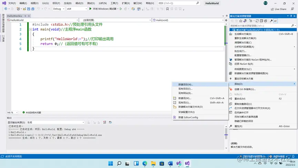298x168 pixels.
Task: Select the solution "HelloWorld" tree node
Action: tap(263, 30)
